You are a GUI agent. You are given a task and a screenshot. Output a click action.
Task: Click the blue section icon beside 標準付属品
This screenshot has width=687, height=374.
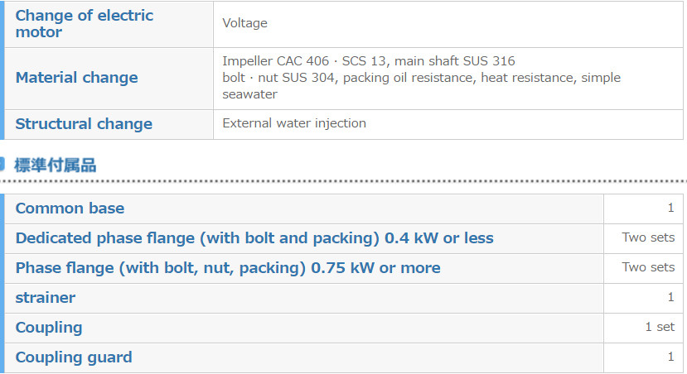[2, 165]
